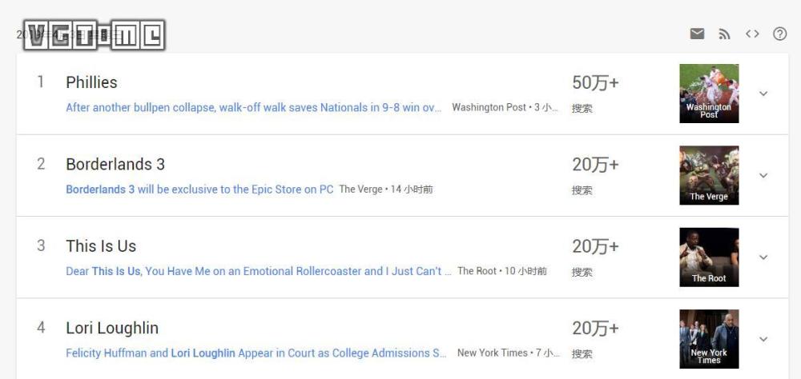The image size is (801, 379).
Task: Open the Nationals 9-8 win article link
Action: click(253, 108)
